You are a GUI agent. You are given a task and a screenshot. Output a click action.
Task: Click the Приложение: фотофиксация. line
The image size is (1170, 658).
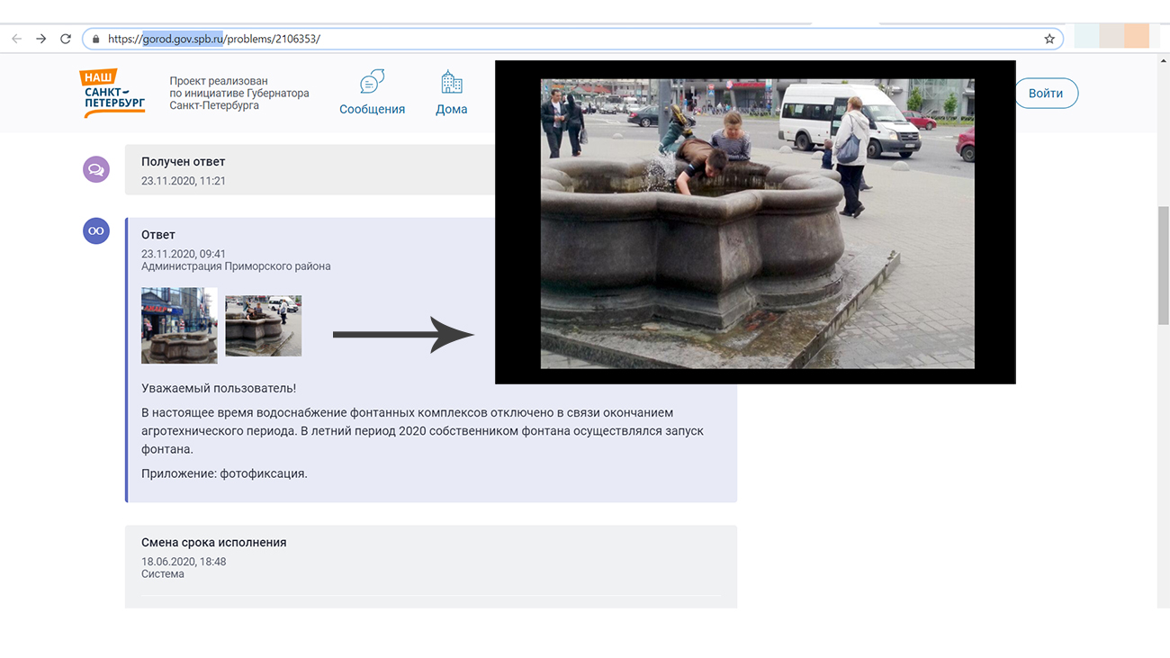[224, 473]
